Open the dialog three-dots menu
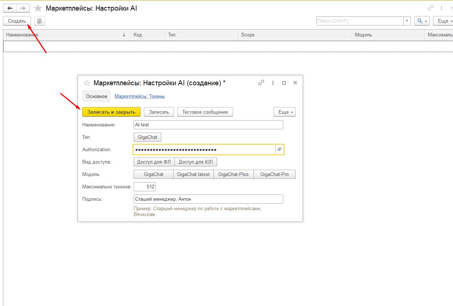This screenshot has height=306, width=453. click(273, 83)
